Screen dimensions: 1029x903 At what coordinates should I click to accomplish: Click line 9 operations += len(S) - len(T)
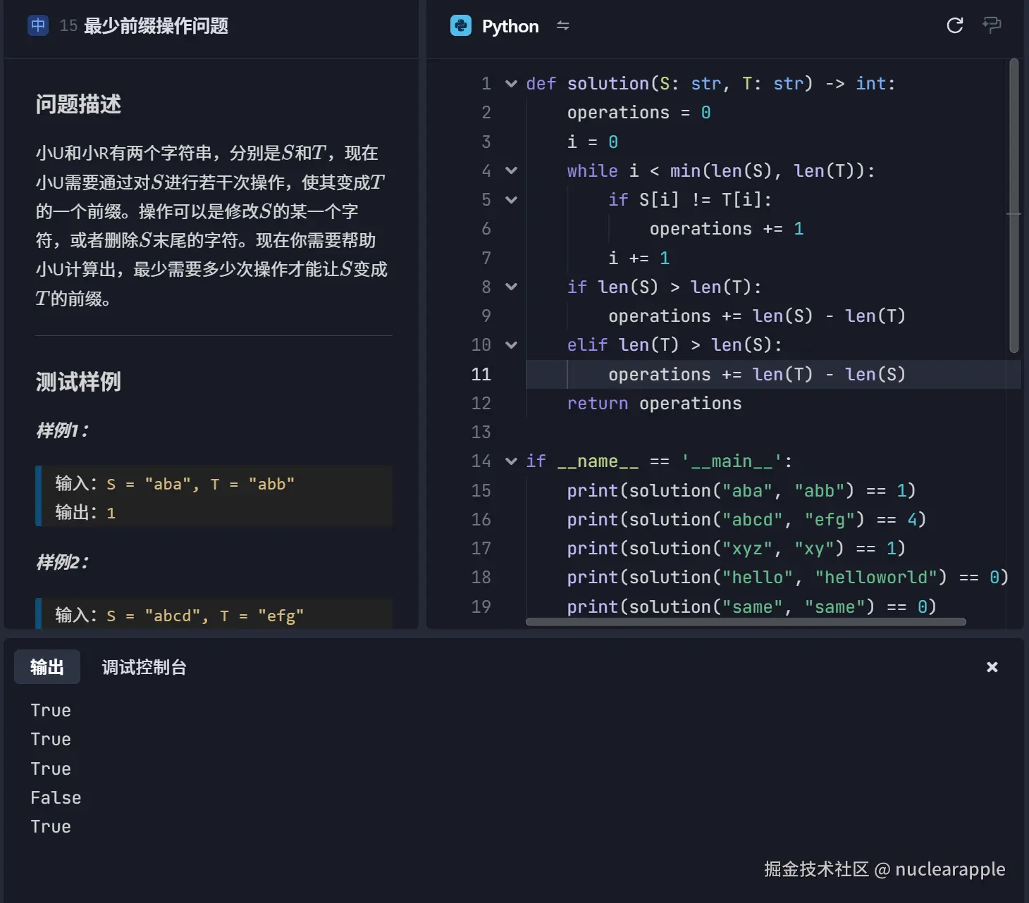tap(757, 316)
